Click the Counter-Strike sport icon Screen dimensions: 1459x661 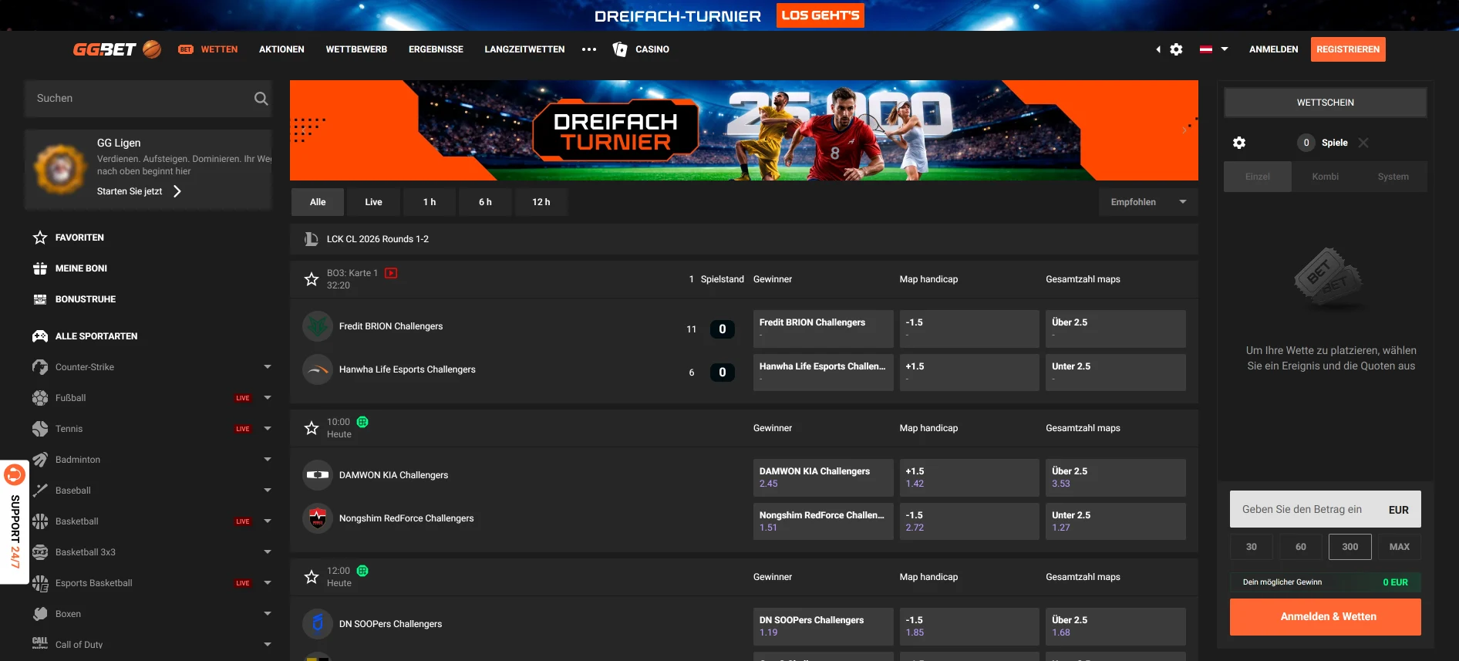click(40, 367)
